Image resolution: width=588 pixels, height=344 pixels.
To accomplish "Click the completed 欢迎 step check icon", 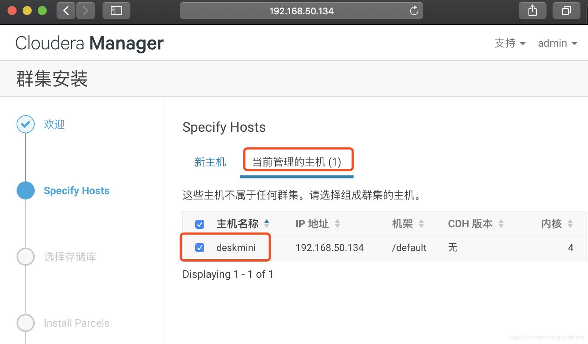I will point(26,124).
